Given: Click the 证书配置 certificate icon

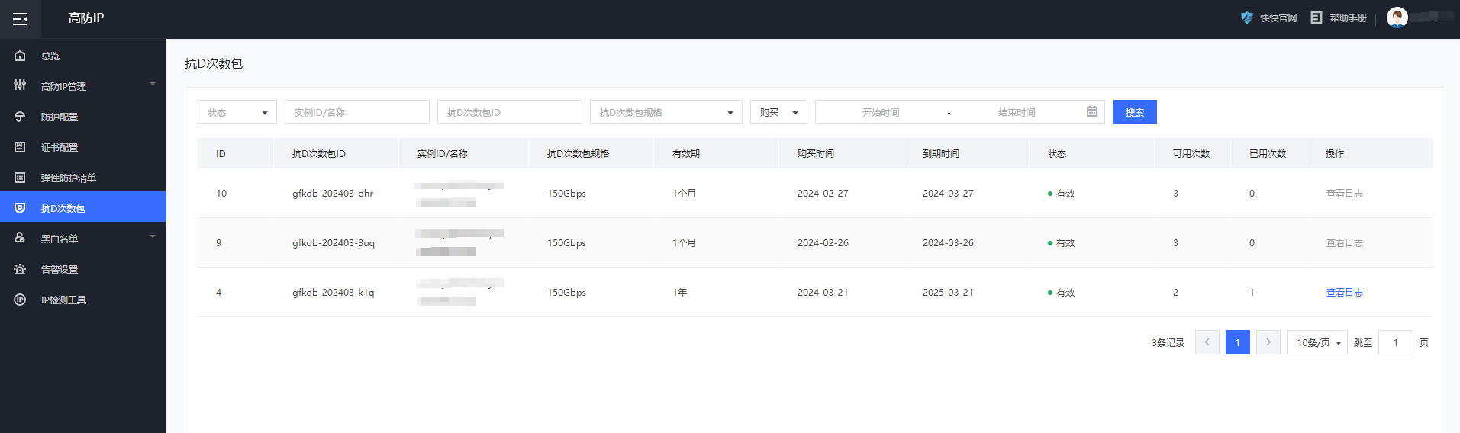Looking at the screenshot, I should click(x=20, y=147).
